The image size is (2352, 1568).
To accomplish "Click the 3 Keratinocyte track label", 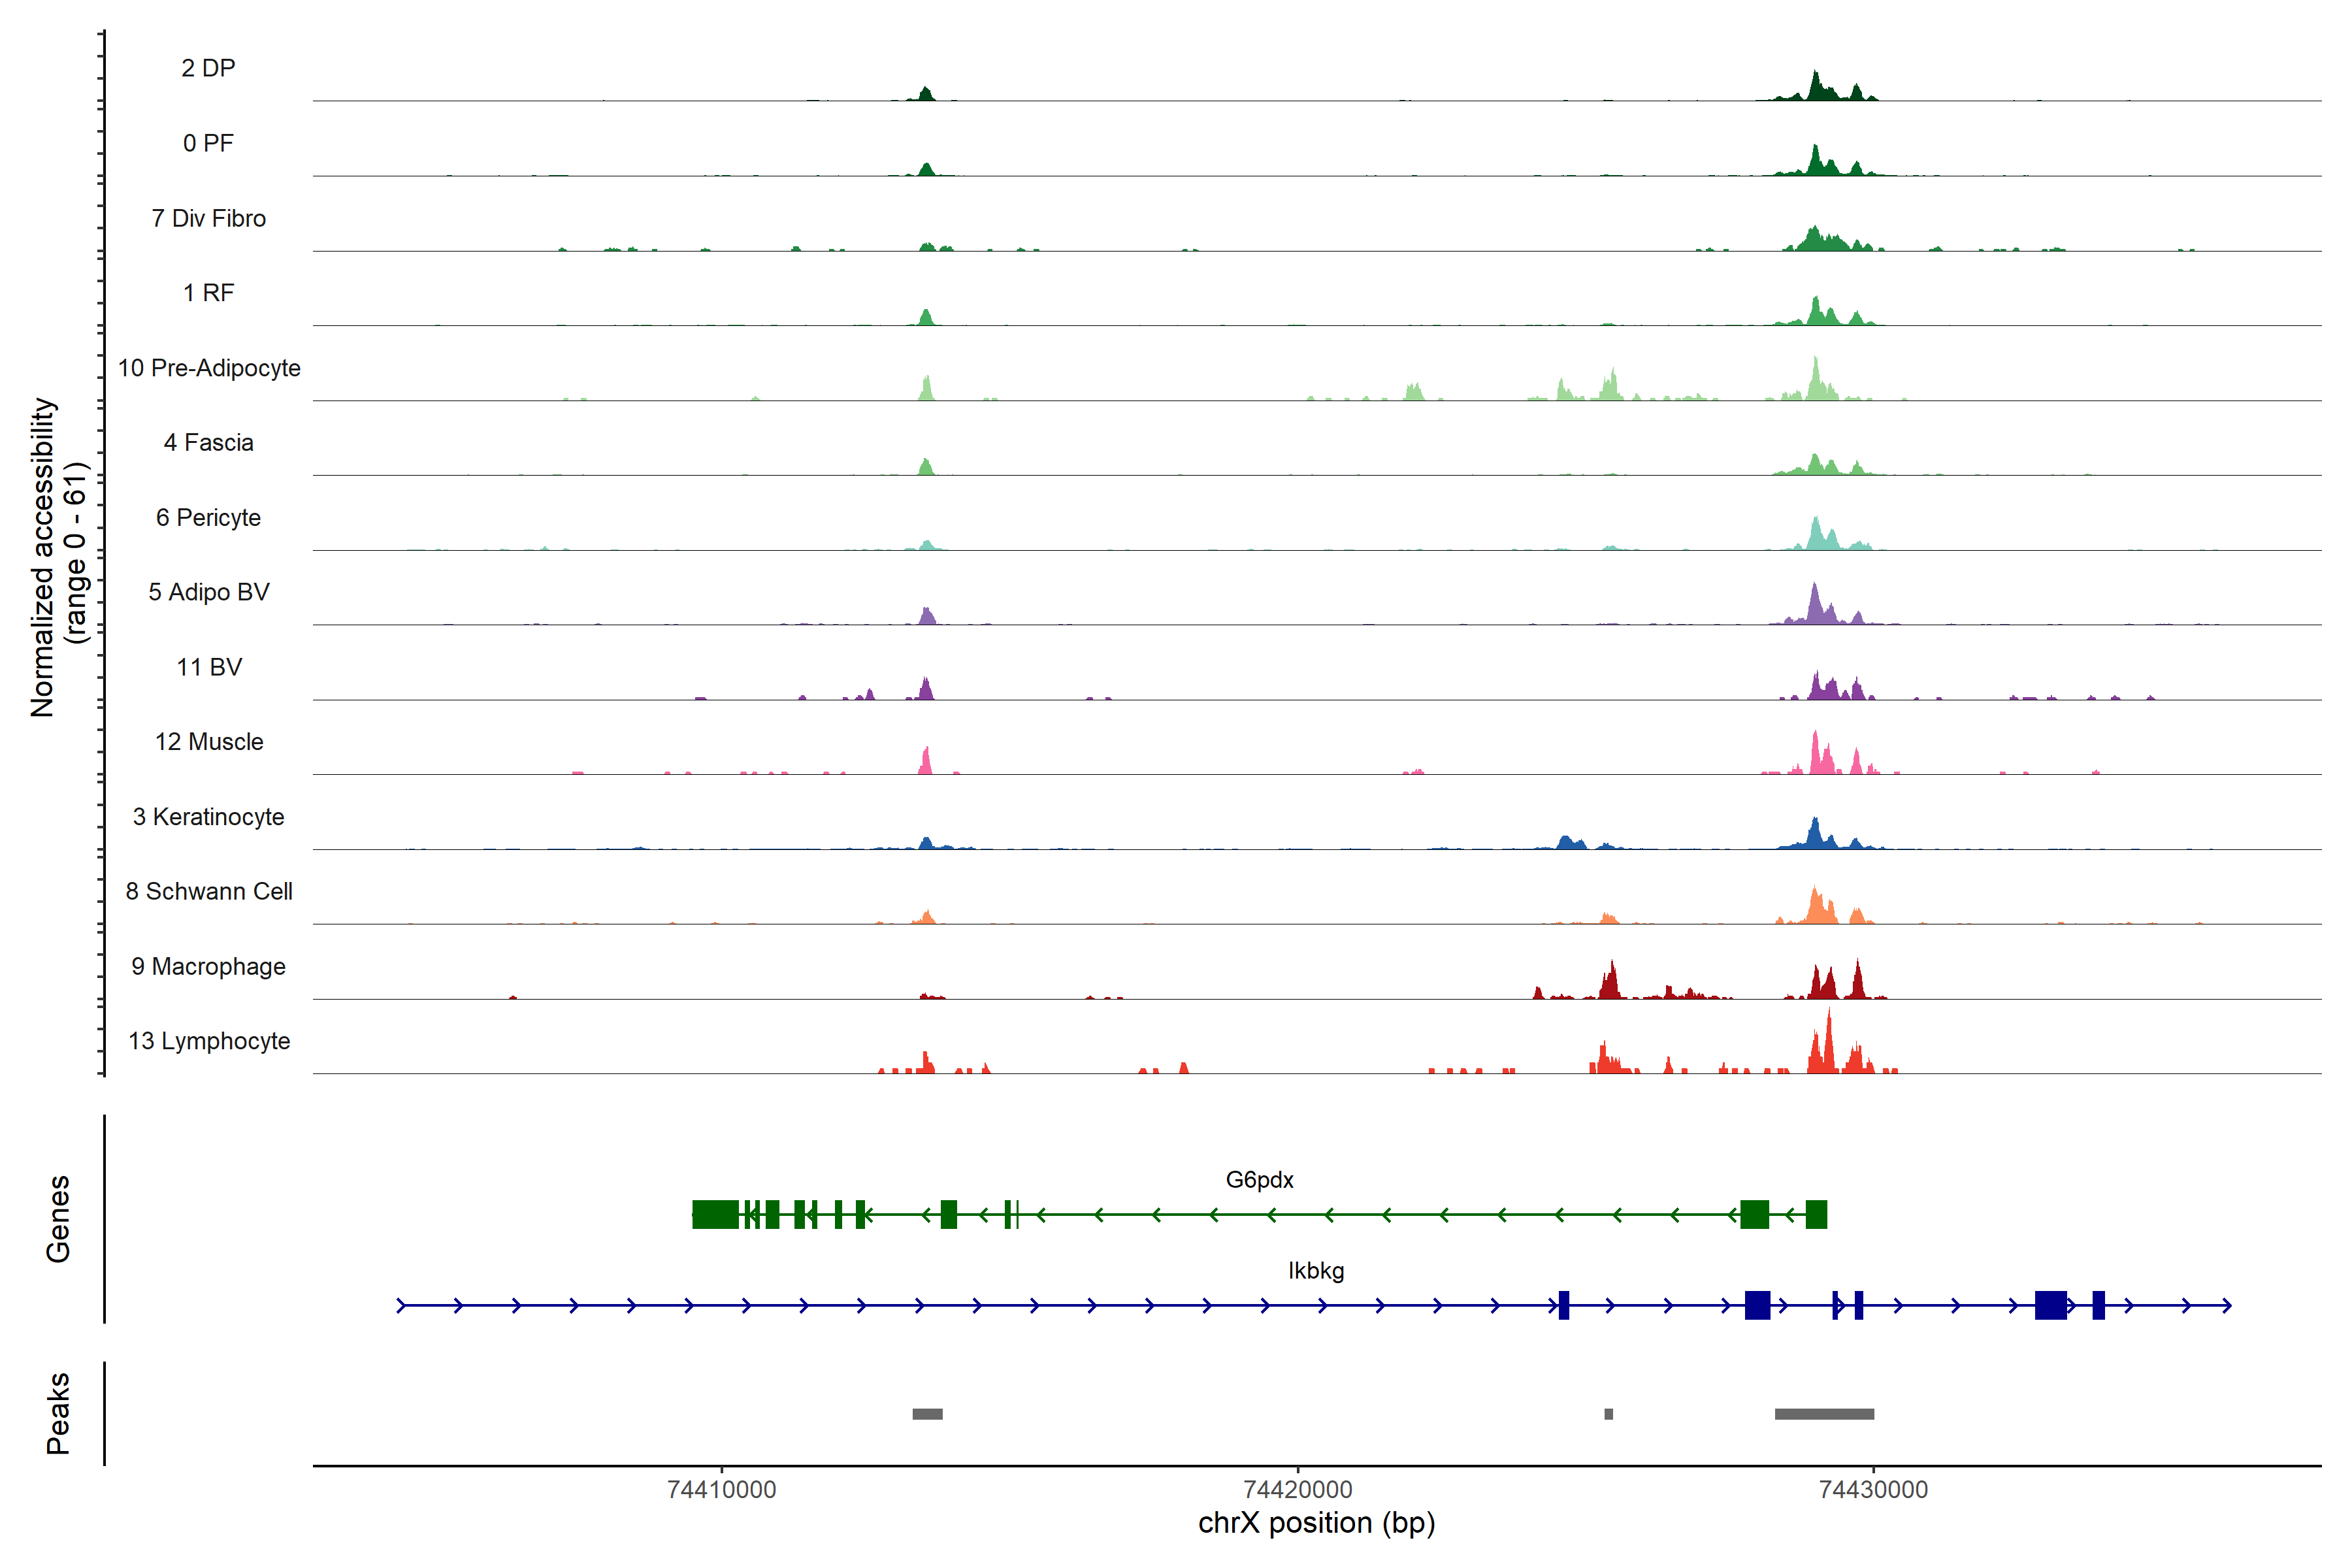I will click(208, 817).
